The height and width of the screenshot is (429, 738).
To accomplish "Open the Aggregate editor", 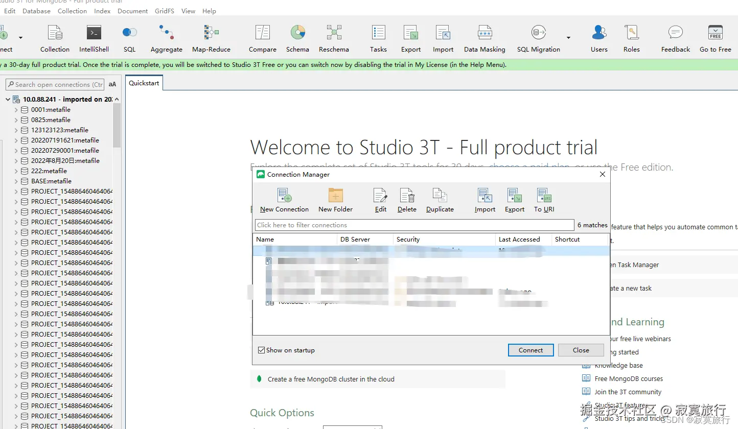I will 167,38.
